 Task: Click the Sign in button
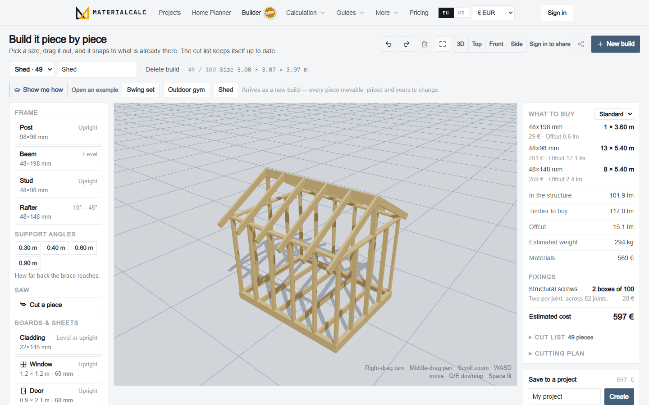coord(557,13)
